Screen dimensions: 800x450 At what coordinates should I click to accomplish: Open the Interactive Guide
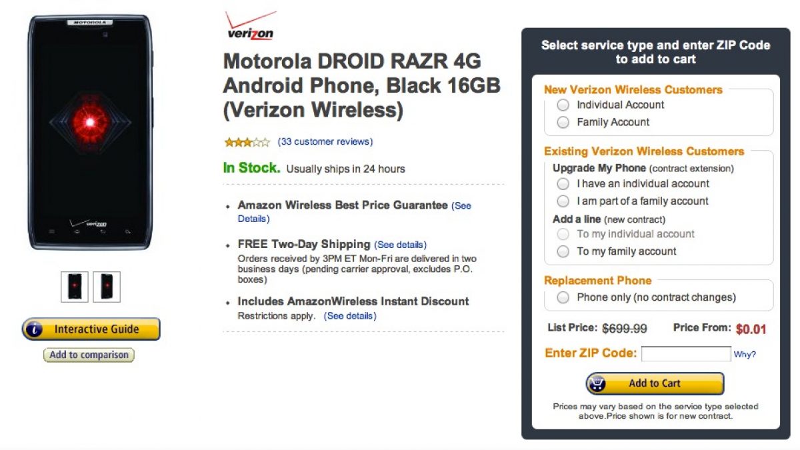[x=97, y=329]
